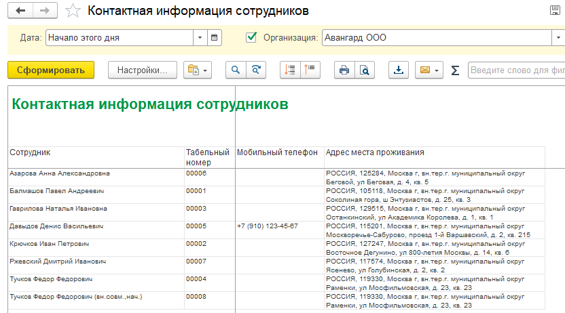This screenshot has width=565, height=313.
Task: Click the filter word search field
Action: [x=516, y=70]
